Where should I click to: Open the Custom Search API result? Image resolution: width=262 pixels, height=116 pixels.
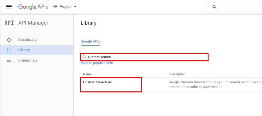98,82
